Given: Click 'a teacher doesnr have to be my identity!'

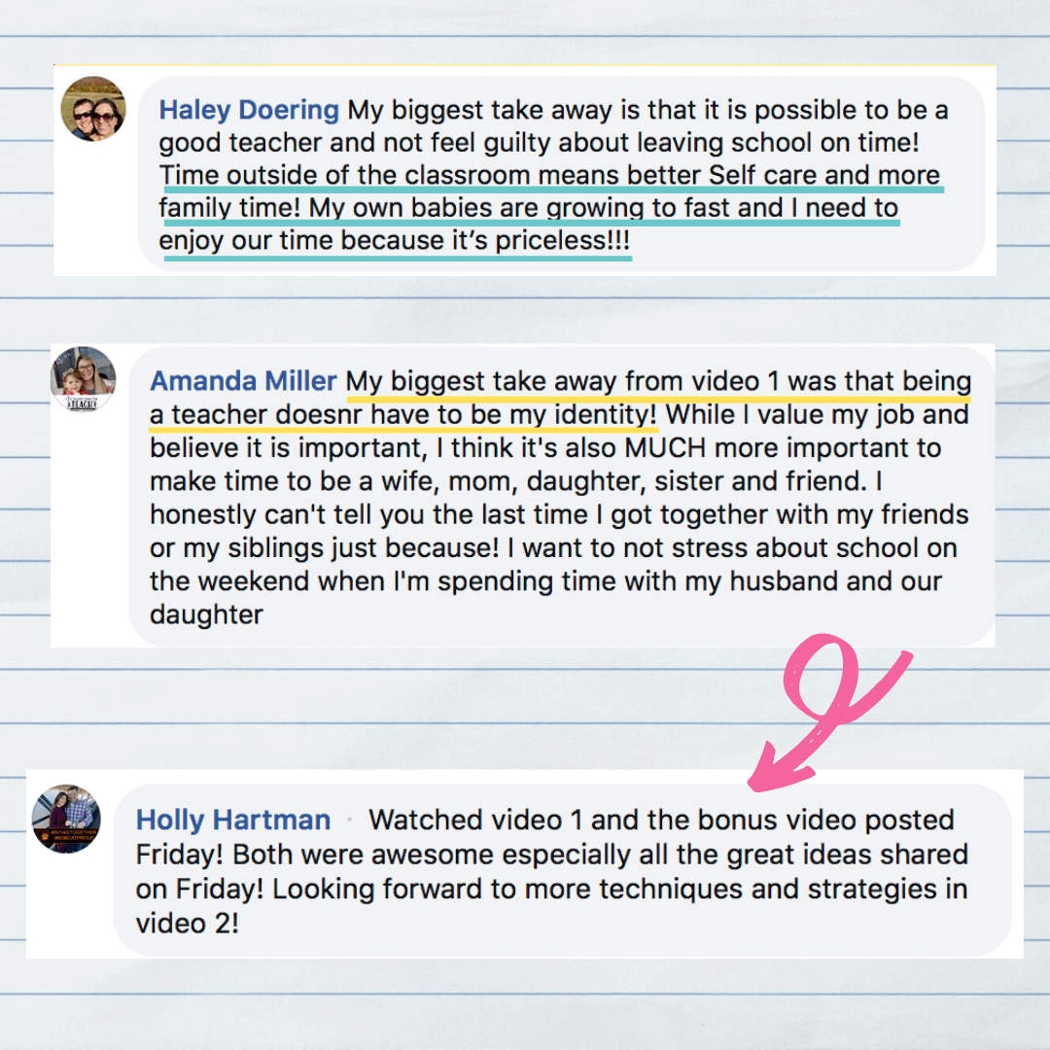Looking at the screenshot, I should pos(403,414).
